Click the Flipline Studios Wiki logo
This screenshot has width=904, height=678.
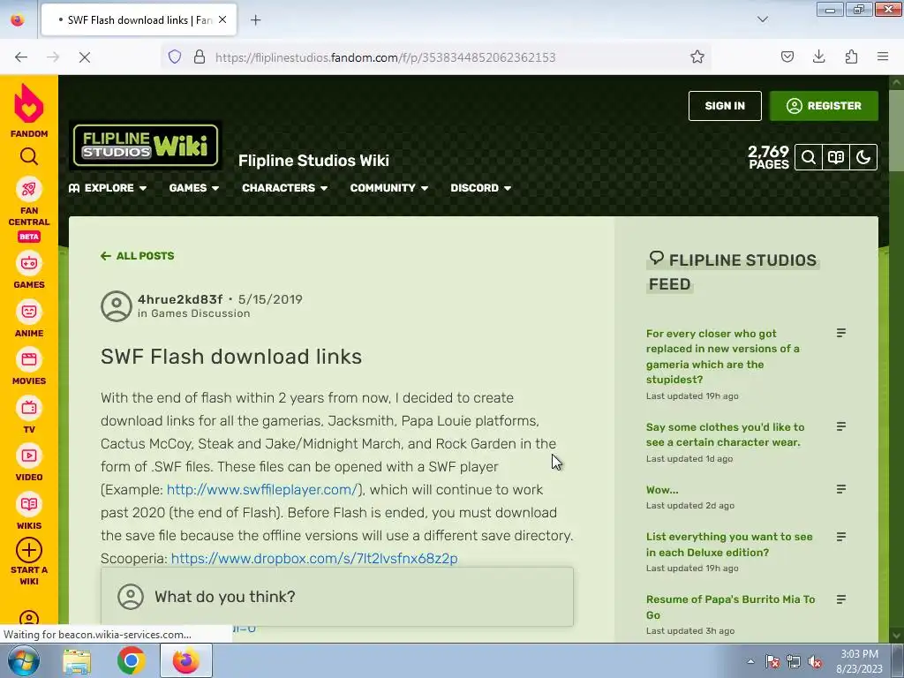[146, 146]
